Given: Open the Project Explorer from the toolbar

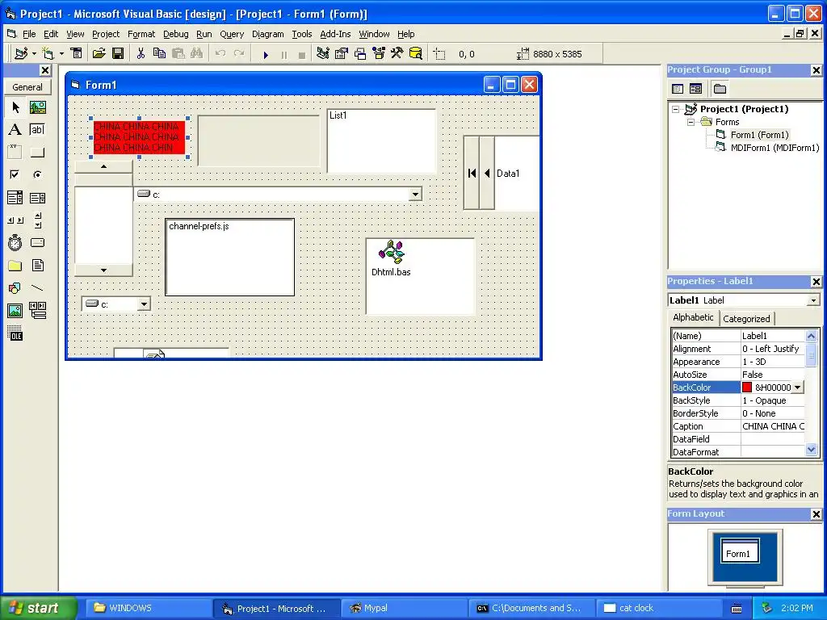Looking at the screenshot, I should [323, 54].
